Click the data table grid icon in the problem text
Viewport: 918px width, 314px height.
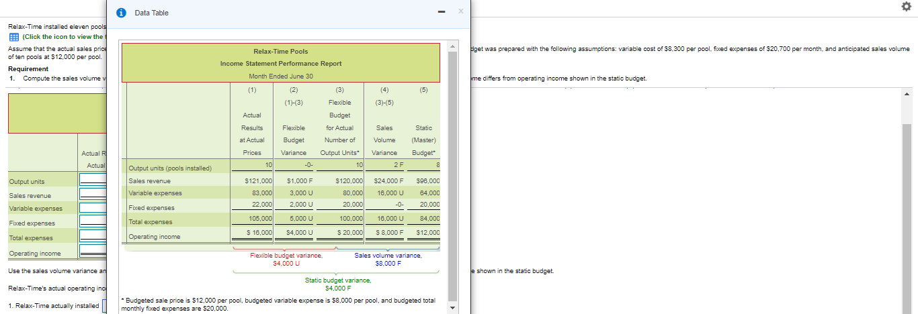pos(13,37)
